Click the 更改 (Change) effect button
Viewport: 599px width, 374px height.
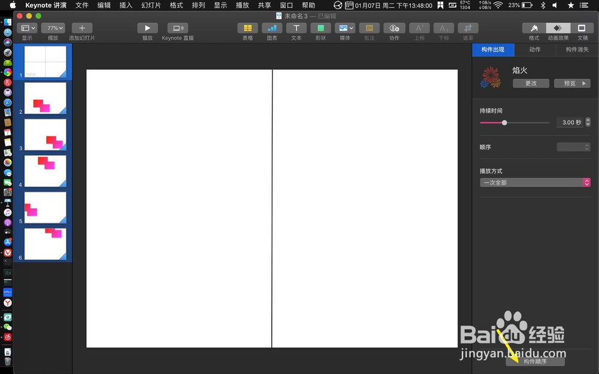click(x=530, y=83)
